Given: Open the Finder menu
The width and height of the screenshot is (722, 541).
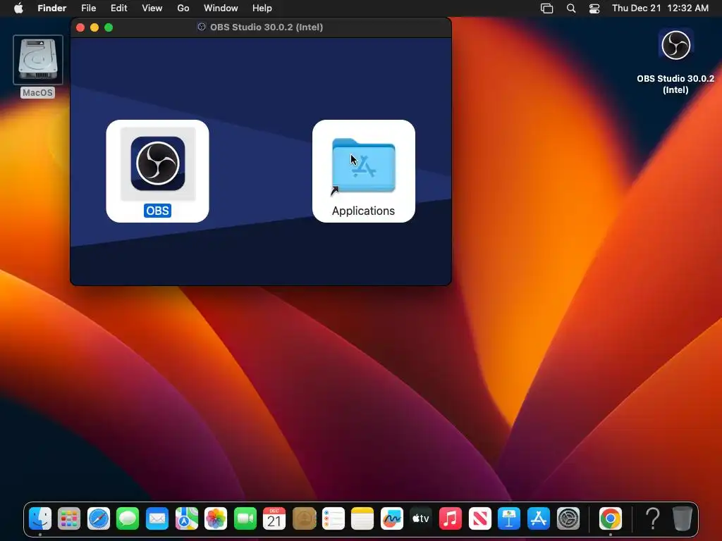Looking at the screenshot, I should pyautogui.click(x=52, y=8).
